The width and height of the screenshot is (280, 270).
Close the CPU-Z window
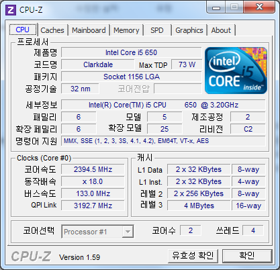[x=259, y=7]
